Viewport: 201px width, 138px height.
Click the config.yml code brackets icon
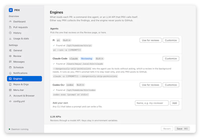(x=10, y=101)
